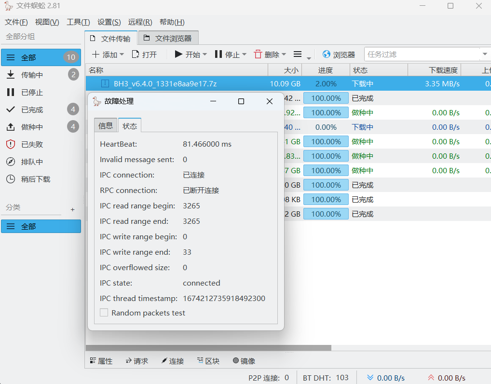491x384 pixels.
Task: Switch to 状态 tab in 故障处理 dialog
Action: pyautogui.click(x=130, y=125)
